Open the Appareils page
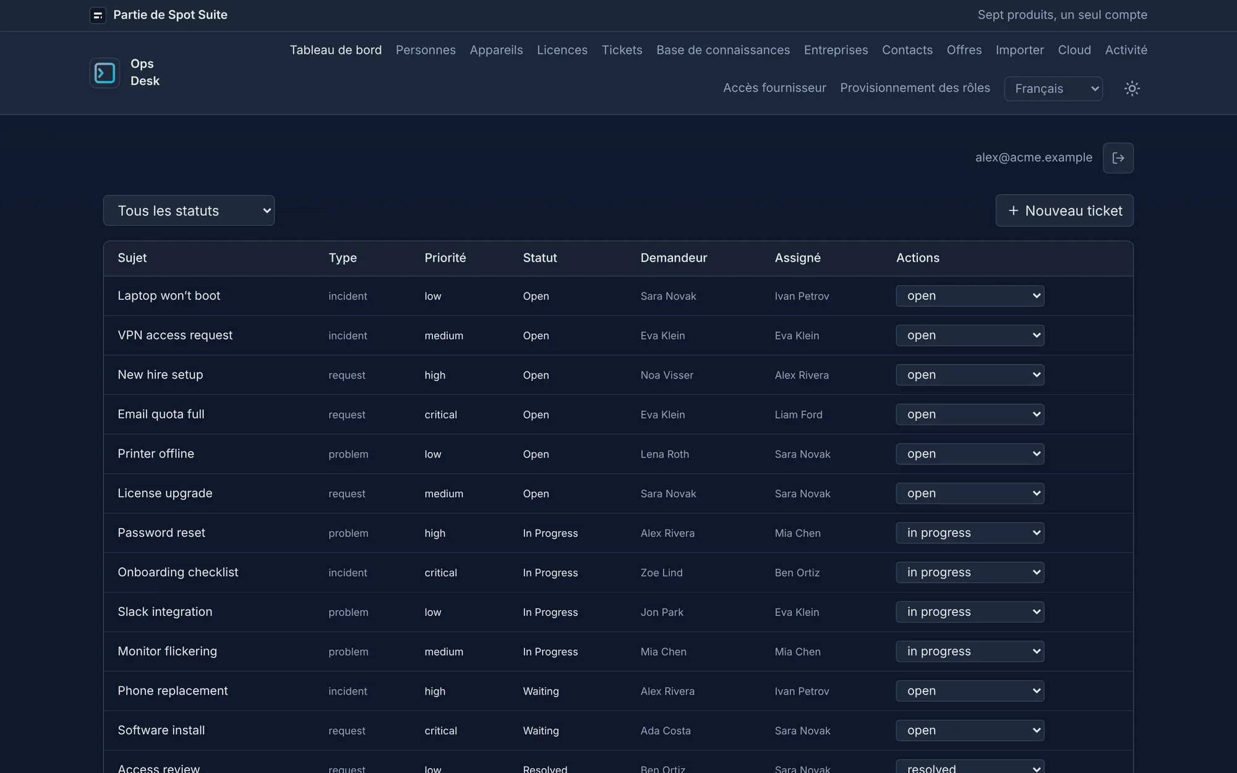This screenshot has width=1237, height=773. tap(496, 50)
